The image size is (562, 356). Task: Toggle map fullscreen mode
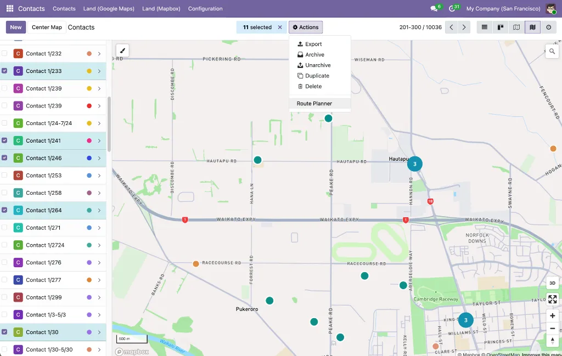click(552, 299)
